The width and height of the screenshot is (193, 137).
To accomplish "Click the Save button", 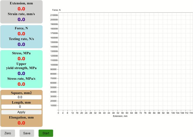I will [27, 133].
